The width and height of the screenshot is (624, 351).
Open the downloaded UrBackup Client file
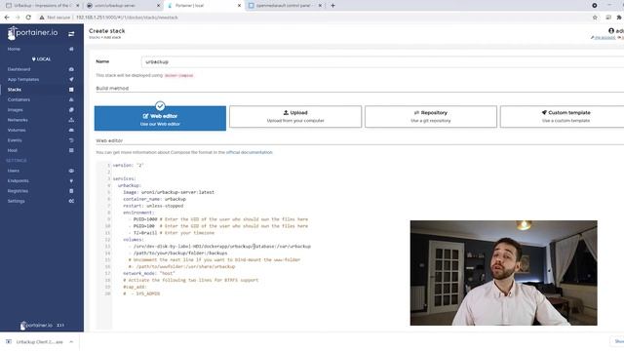35,342
